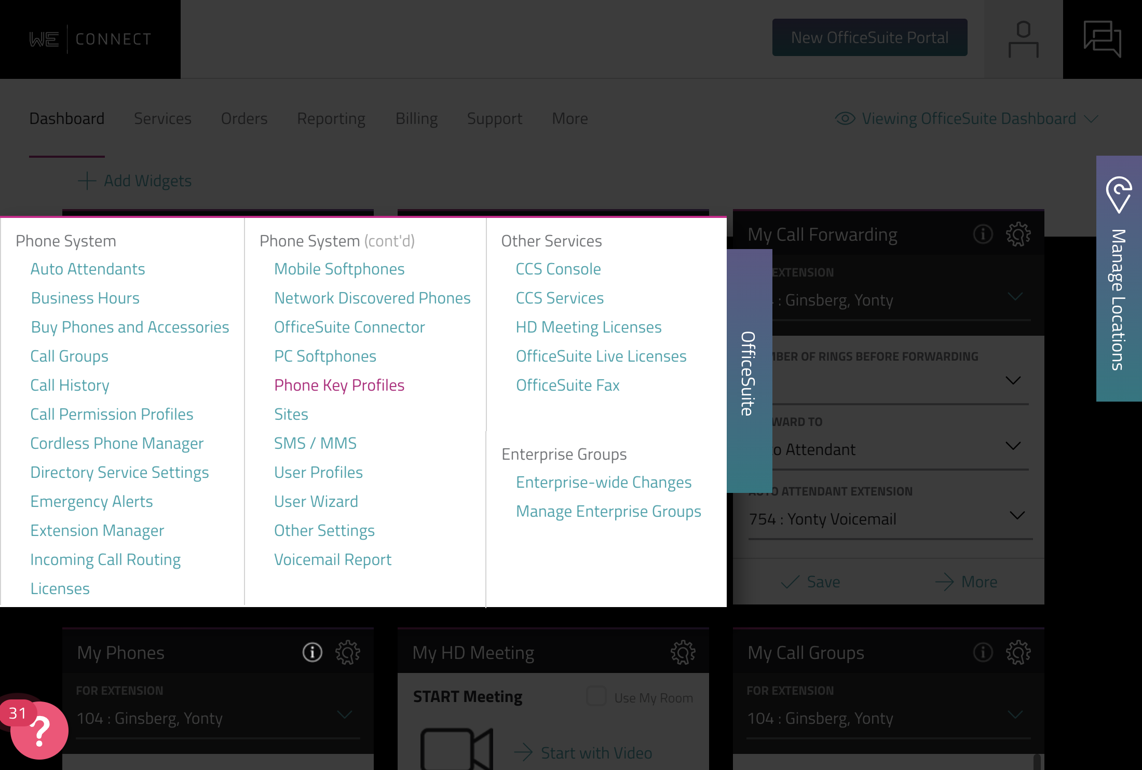
Task: Open the User Wizard link
Action: [316, 501]
